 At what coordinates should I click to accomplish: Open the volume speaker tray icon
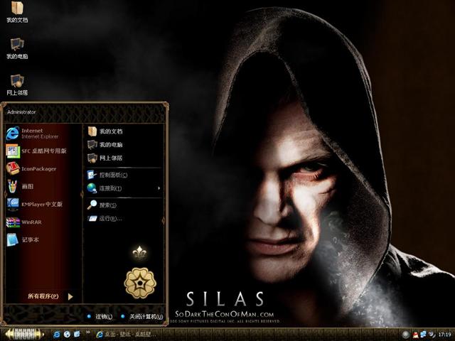[432, 335]
